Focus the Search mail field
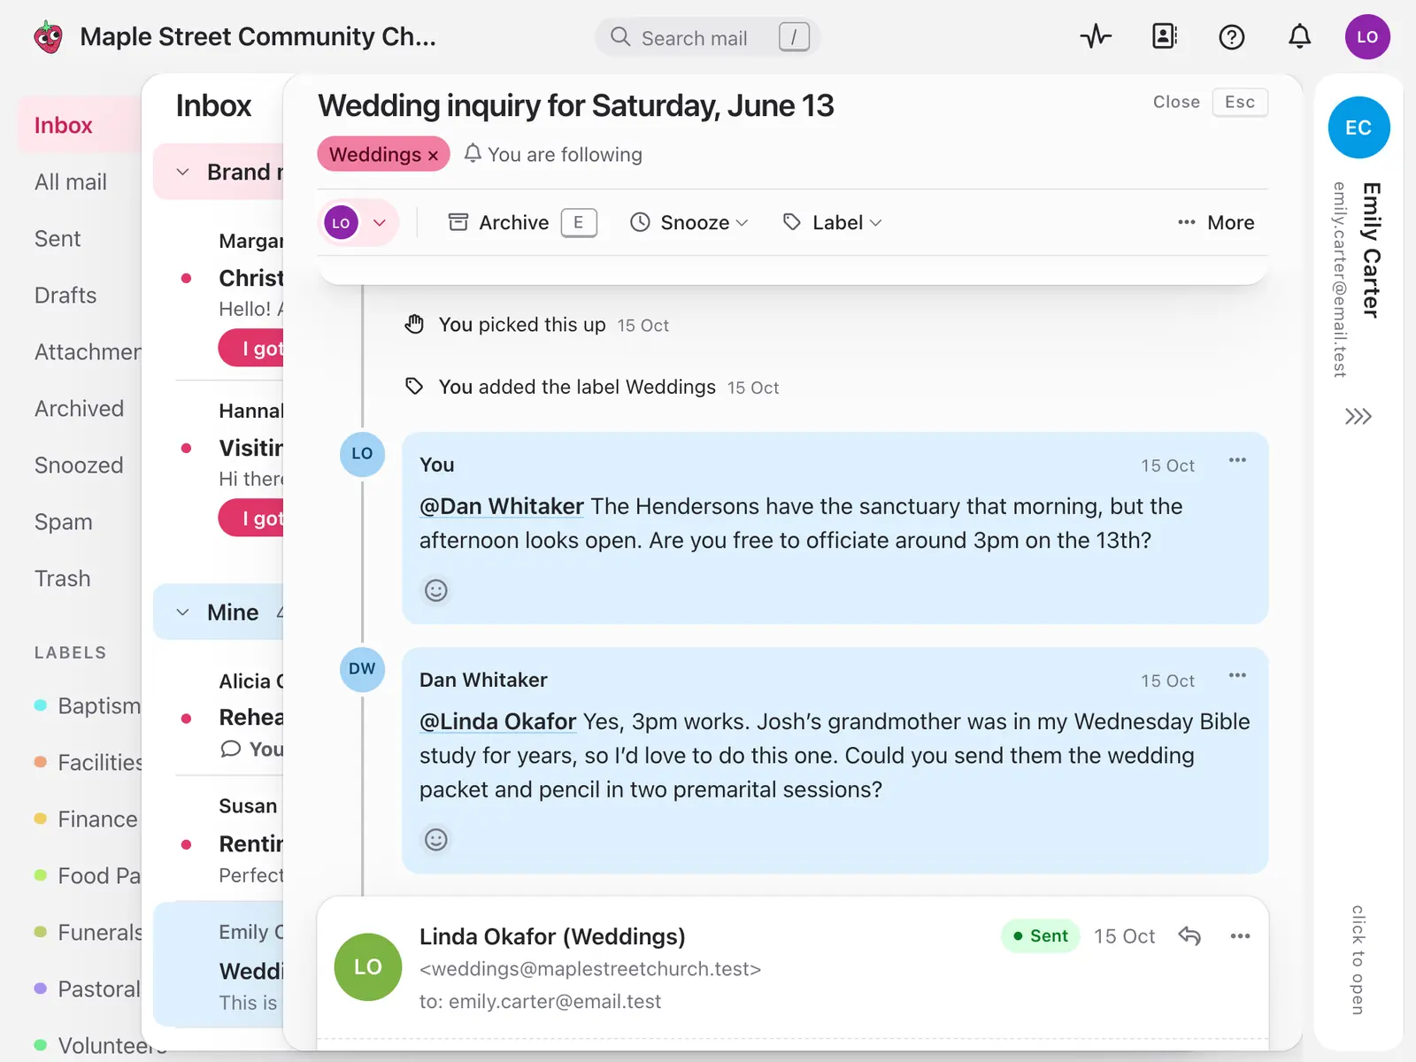 708,37
